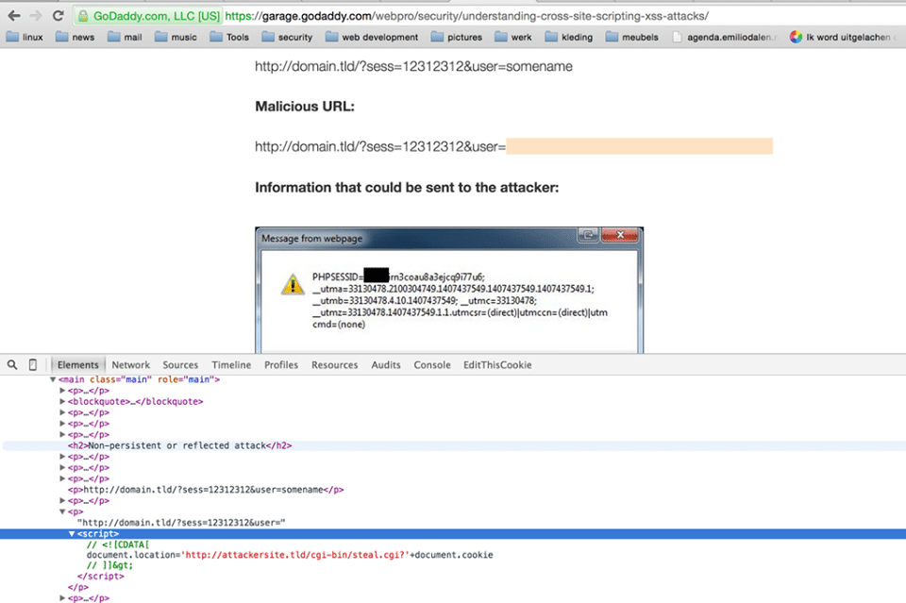Image resolution: width=906 pixels, height=603 pixels.
Task: Go back with the browser back arrow
Action: click(x=14, y=16)
